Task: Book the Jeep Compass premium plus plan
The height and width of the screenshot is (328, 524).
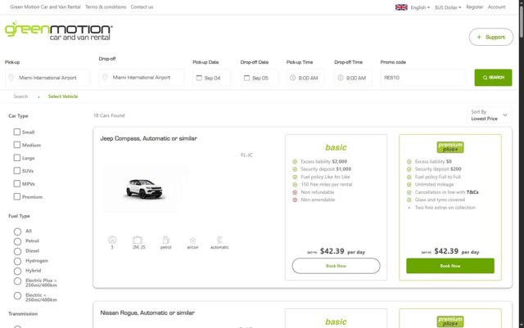Action: point(450,266)
